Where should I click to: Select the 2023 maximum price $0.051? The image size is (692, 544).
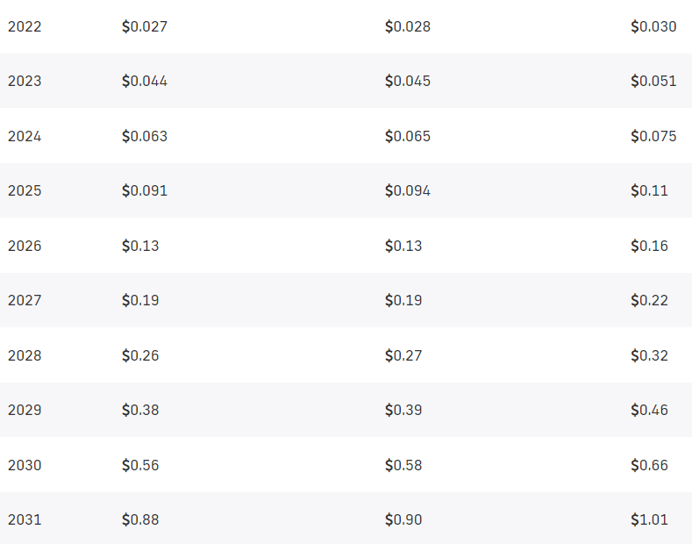[x=653, y=82]
